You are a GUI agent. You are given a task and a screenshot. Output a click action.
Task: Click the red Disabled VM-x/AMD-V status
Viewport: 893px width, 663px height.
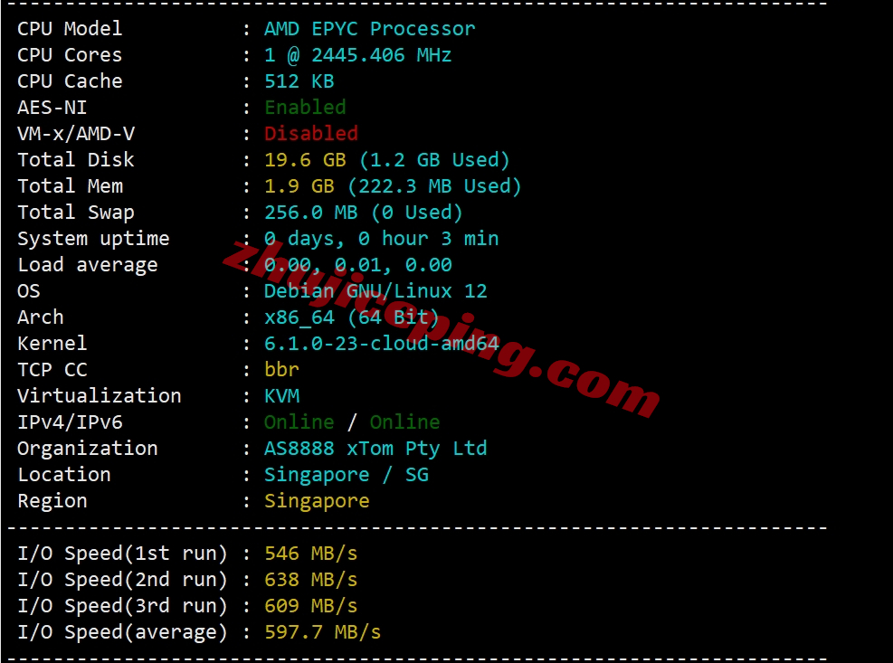(x=311, y=133)
